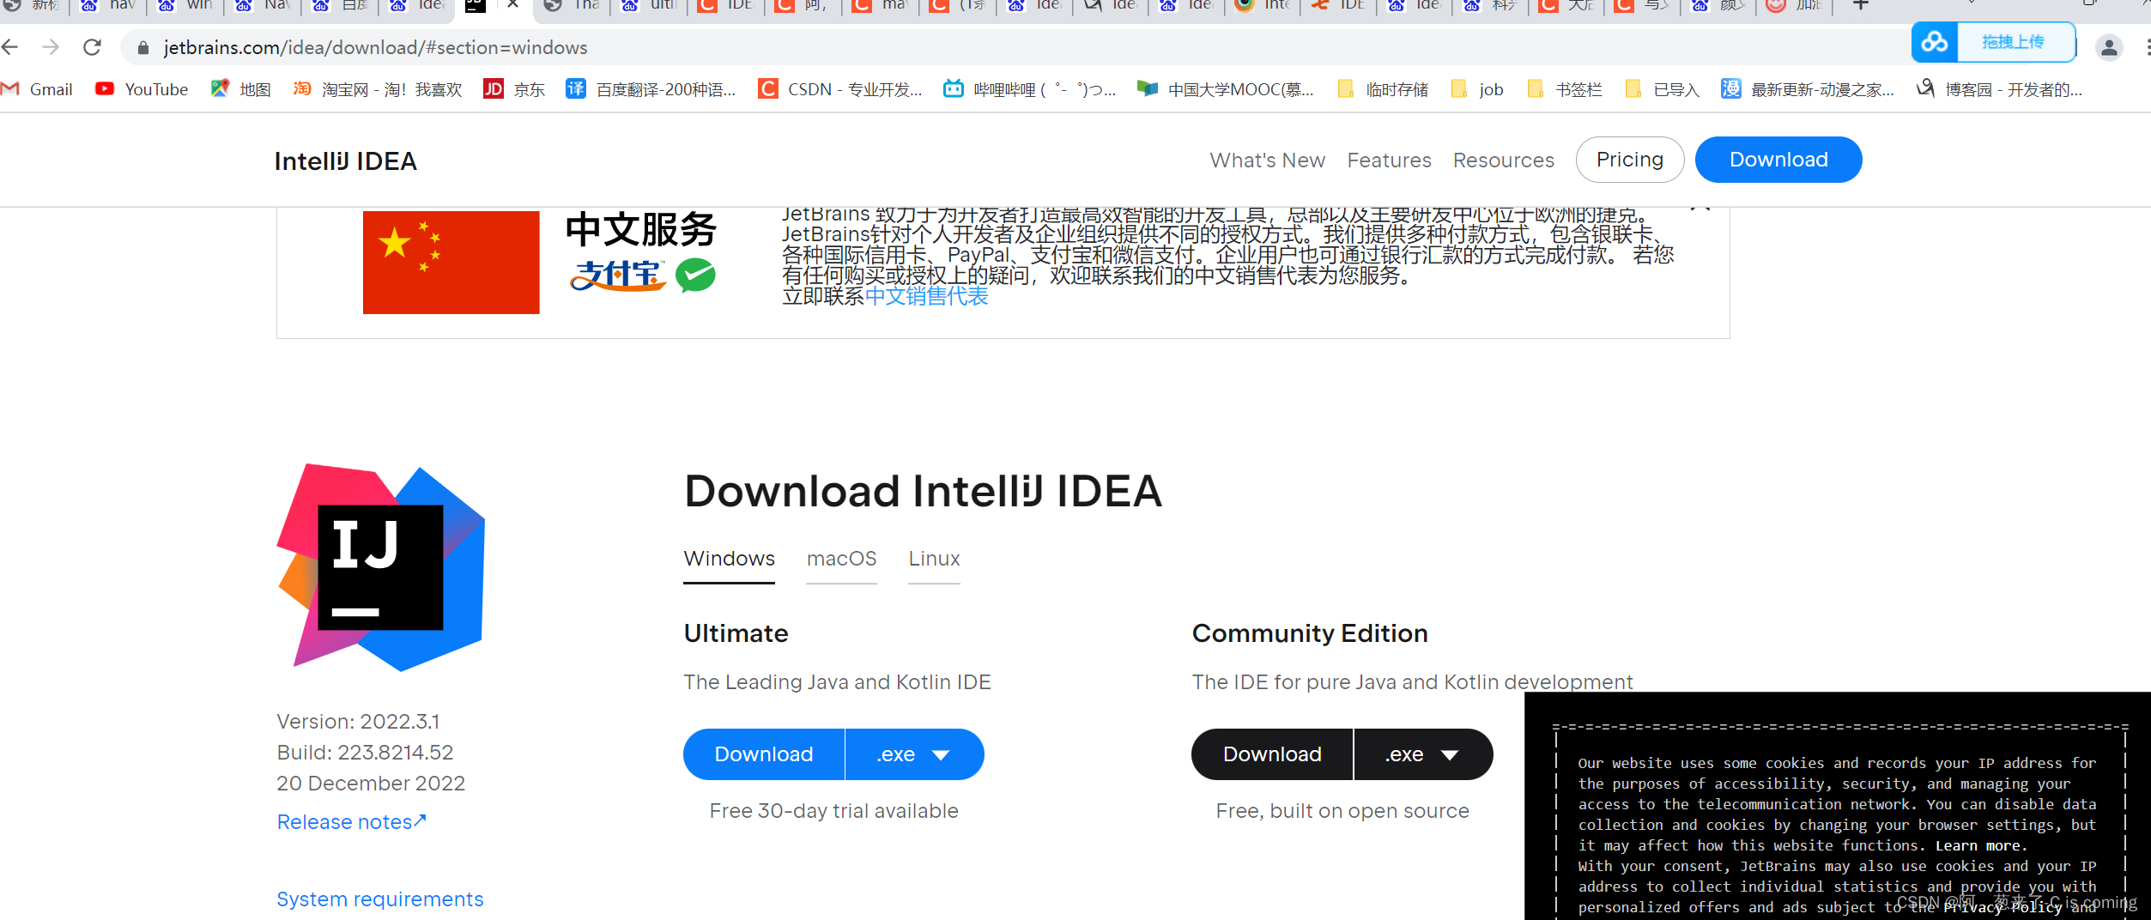The height and width of the screenshot is (920, 2151).
Task: Open What's New in the header
Action: point(1267,160)
